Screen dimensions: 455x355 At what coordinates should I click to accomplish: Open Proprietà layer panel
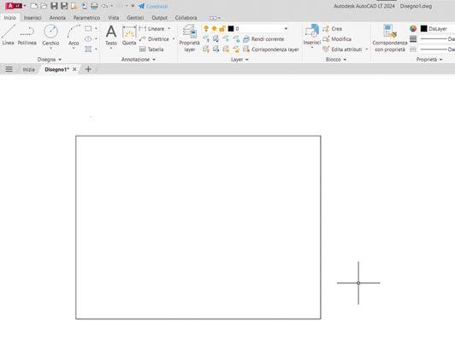190,38
